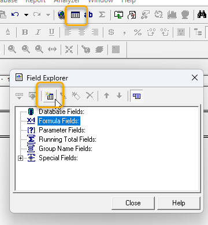Insert a text object with ab icon
The image size is (208, 225).
88,15
